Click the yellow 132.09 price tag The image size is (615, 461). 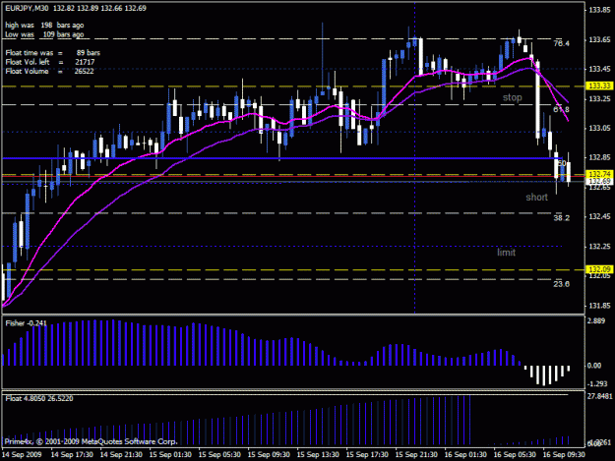click(600, 269)
